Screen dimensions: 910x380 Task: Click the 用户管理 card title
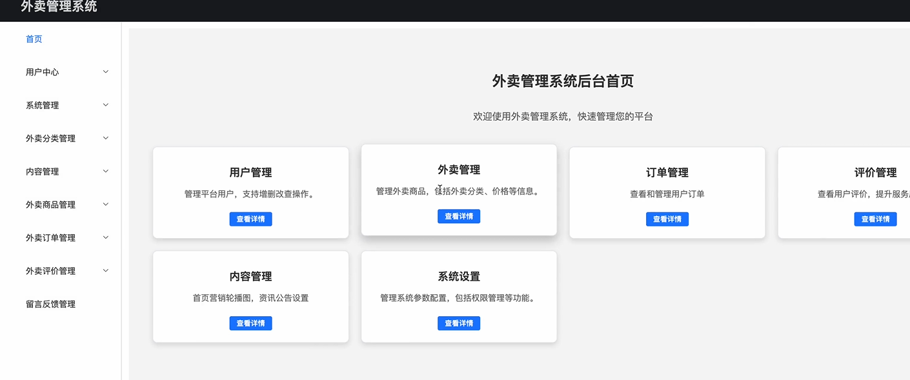click(251, 173)
